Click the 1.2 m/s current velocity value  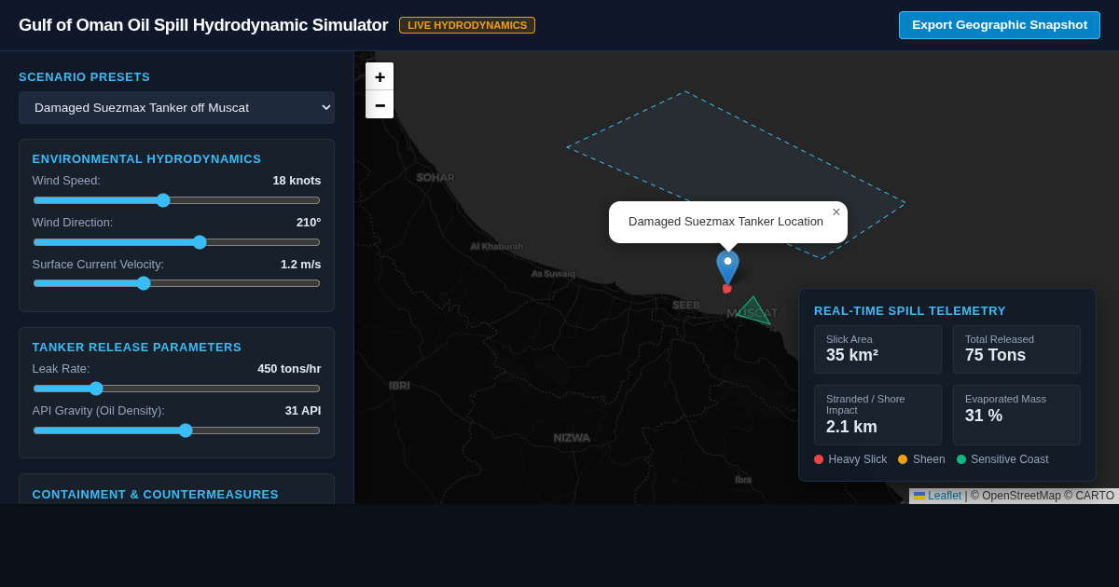(300, 264)
